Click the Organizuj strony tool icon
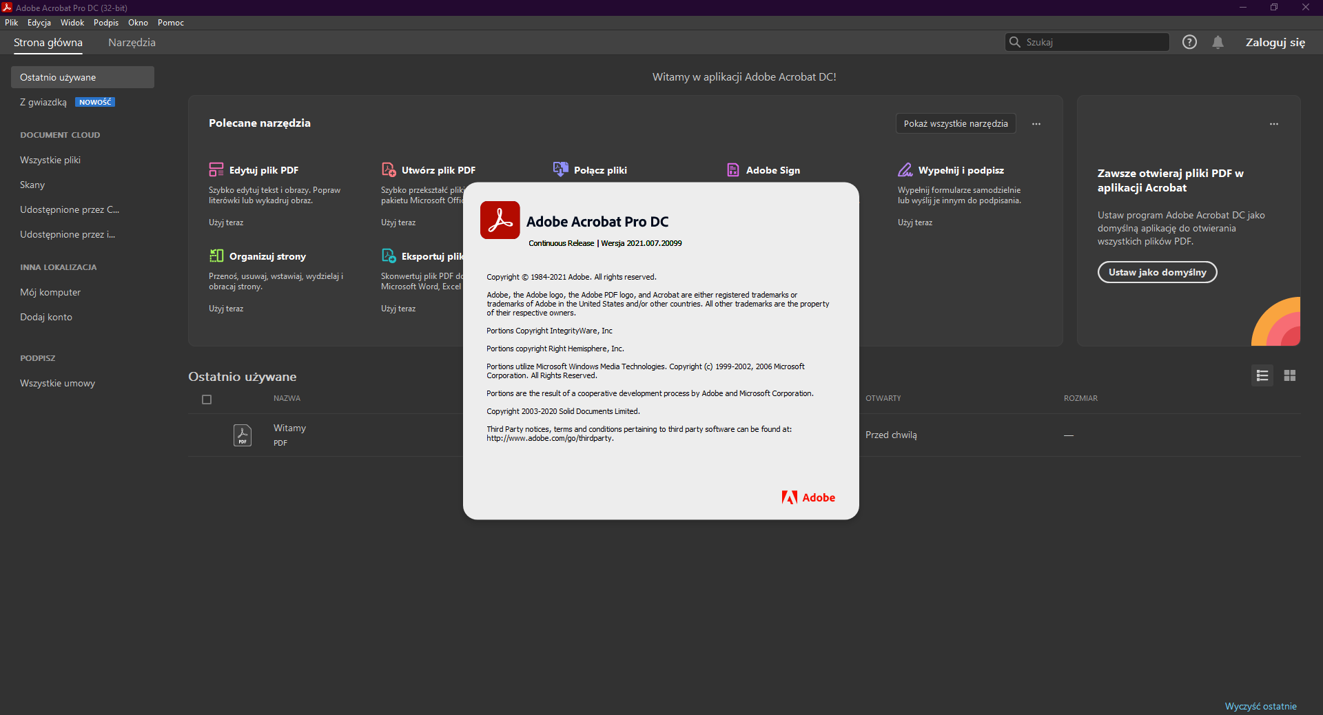 click(216, 256)
